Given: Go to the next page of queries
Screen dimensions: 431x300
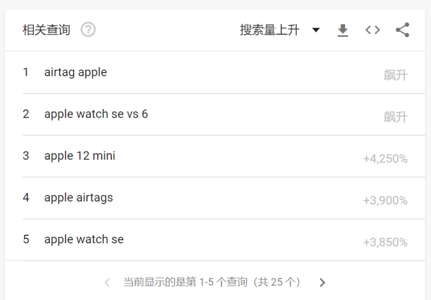Looking at the screenshot, I should (322, 282).
